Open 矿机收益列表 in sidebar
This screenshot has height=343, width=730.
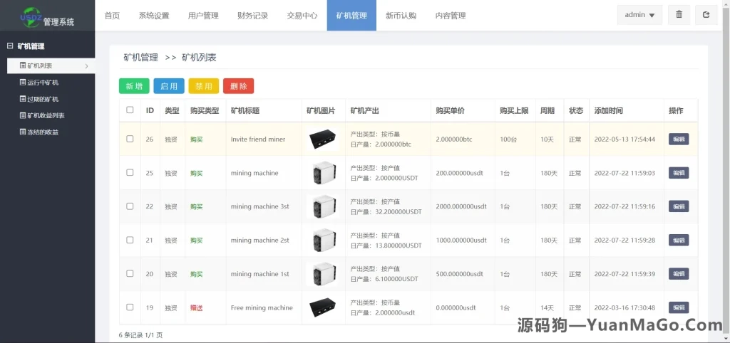pos(42,116)
